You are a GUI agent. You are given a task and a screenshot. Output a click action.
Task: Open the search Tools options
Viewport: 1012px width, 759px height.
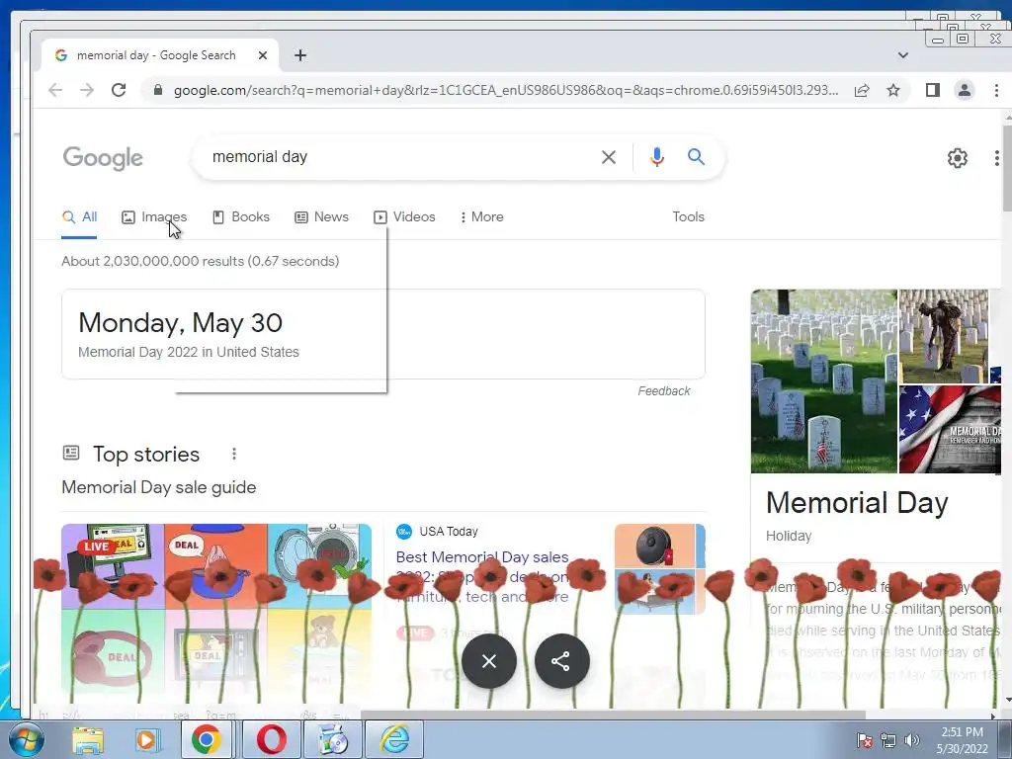point(688,216)
